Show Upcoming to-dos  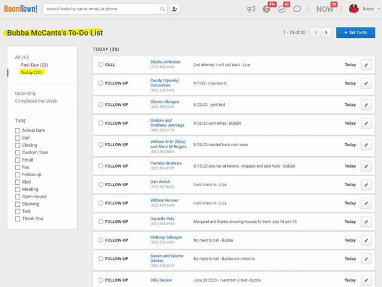click(x=25, y=94)
